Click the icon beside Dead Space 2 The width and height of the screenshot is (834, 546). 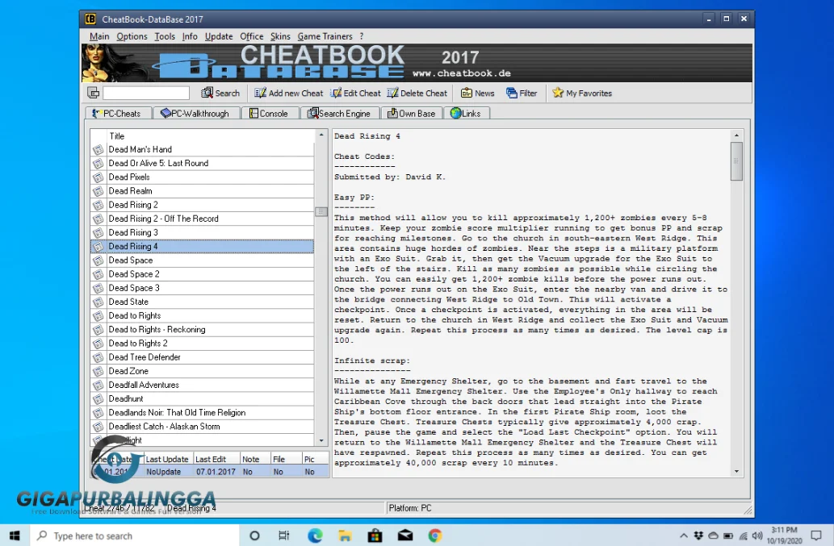[x=98, y=274]
